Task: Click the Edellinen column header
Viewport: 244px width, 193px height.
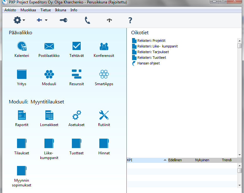Action: (175, 160)
